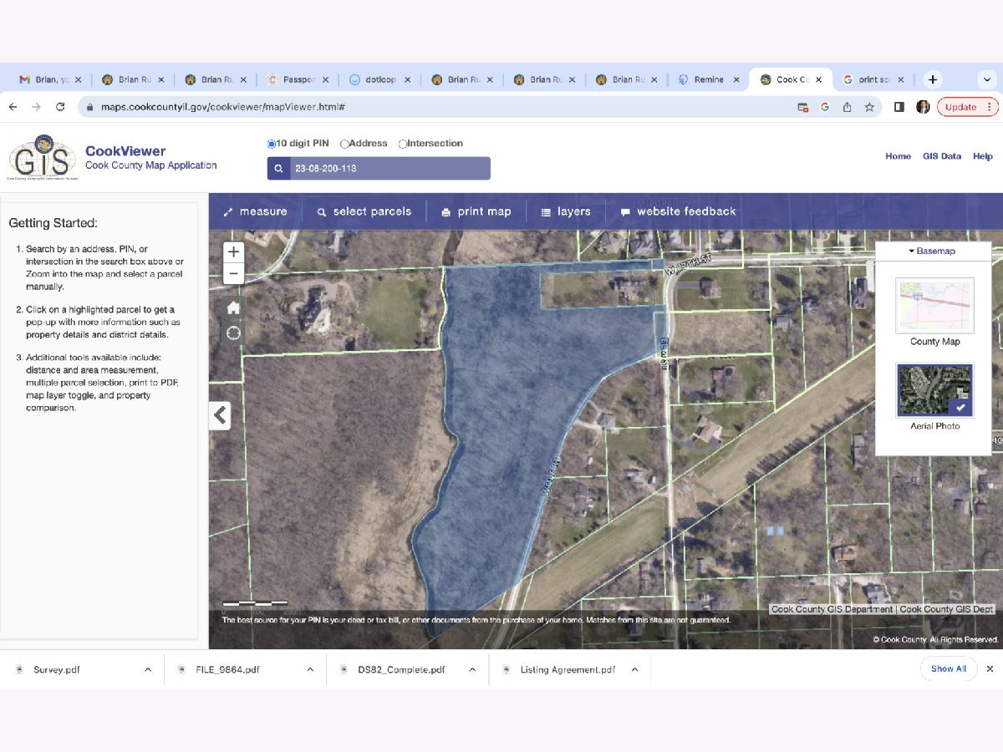Open the Listing Agreement.pdf download options chevron
The width and height of the screenshot is (1003, 752).
(x=634, y=669)
